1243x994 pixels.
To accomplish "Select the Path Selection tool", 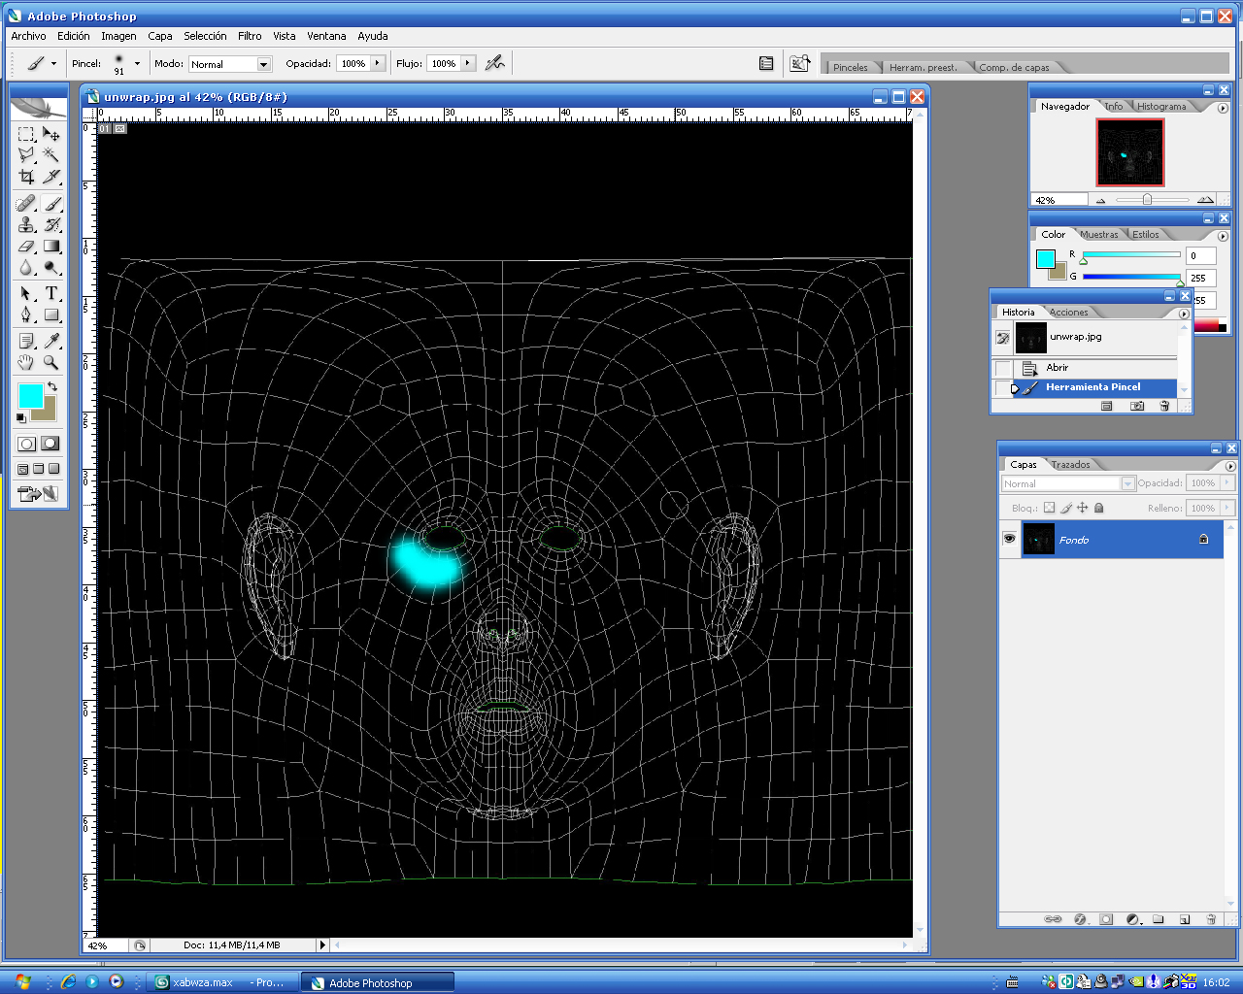I will (26, 293).
